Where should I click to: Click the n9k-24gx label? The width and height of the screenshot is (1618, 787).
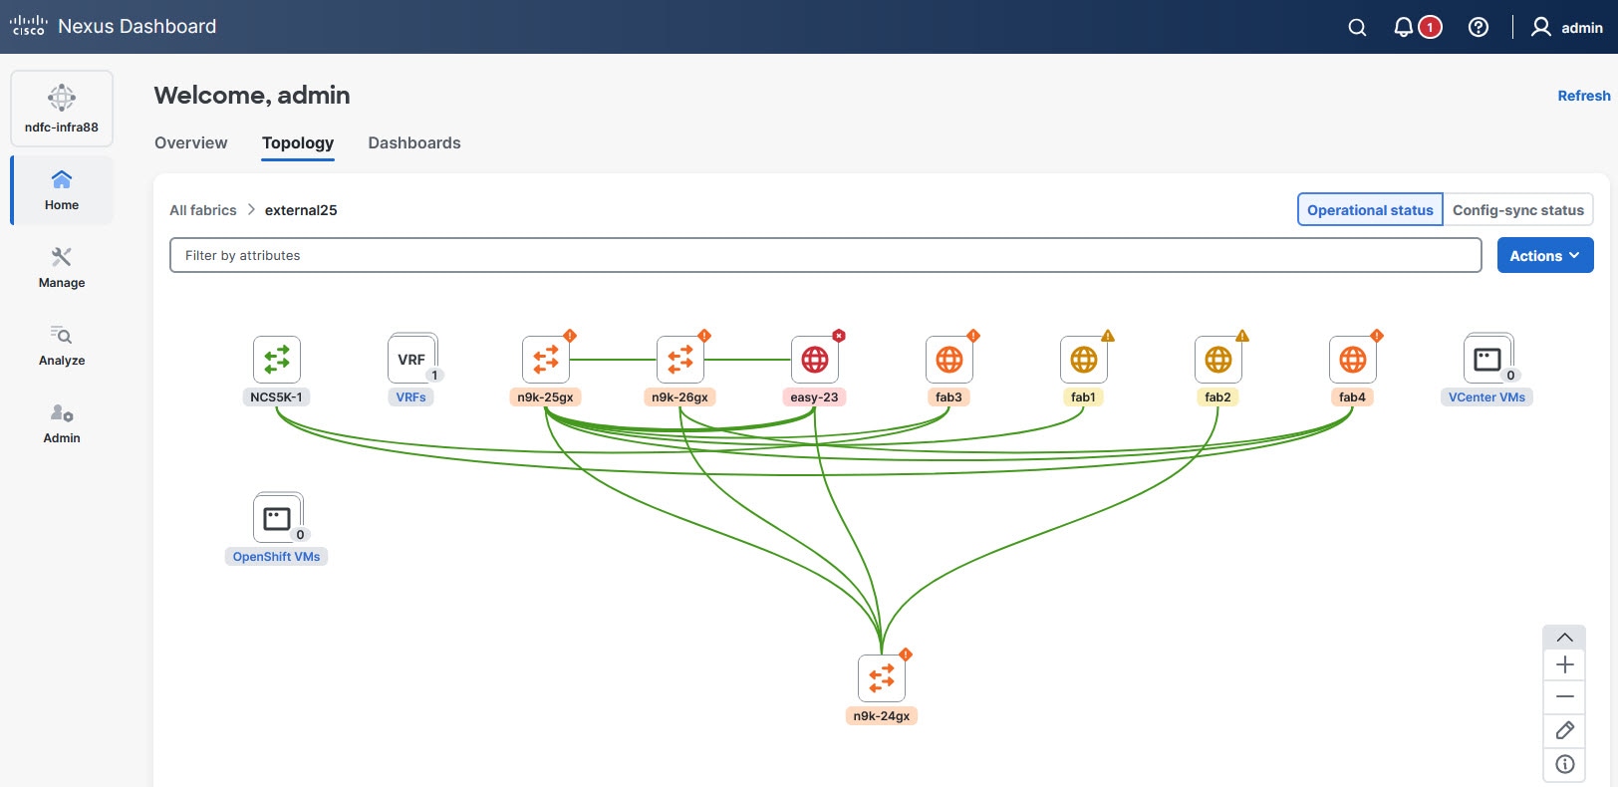pos(882,716)
